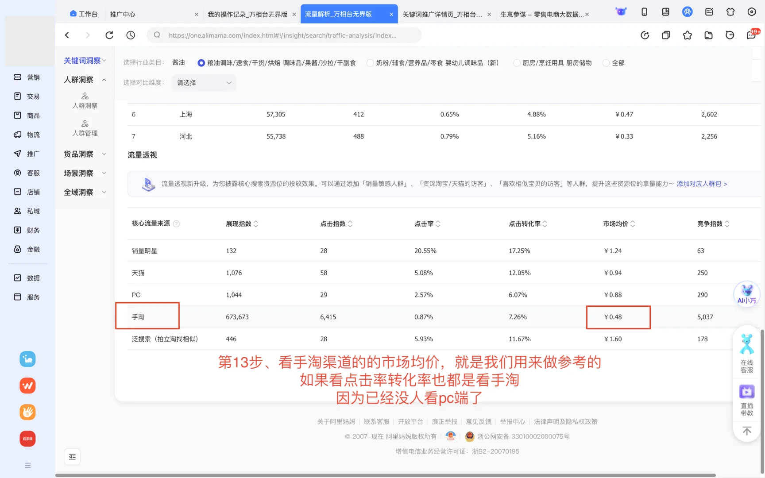This screenshot has height=478, width=765.
Task: Click the 添加对应人群包 link
Action: [x=699, y=184]
